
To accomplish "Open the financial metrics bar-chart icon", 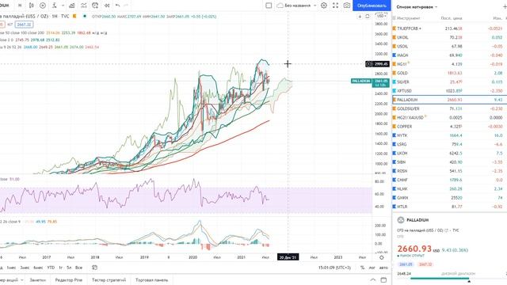I will (72, 6).
